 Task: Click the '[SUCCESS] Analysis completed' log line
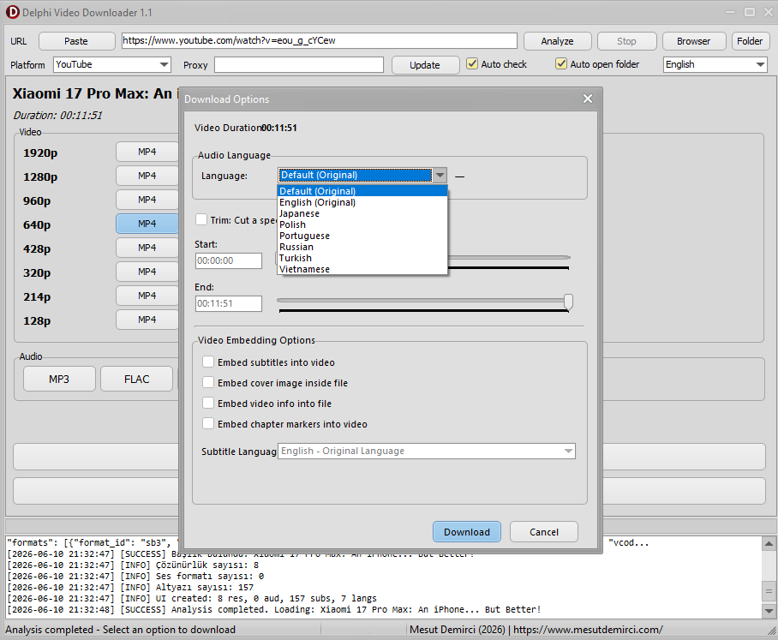pyautogui.click(x=274, y=610)
